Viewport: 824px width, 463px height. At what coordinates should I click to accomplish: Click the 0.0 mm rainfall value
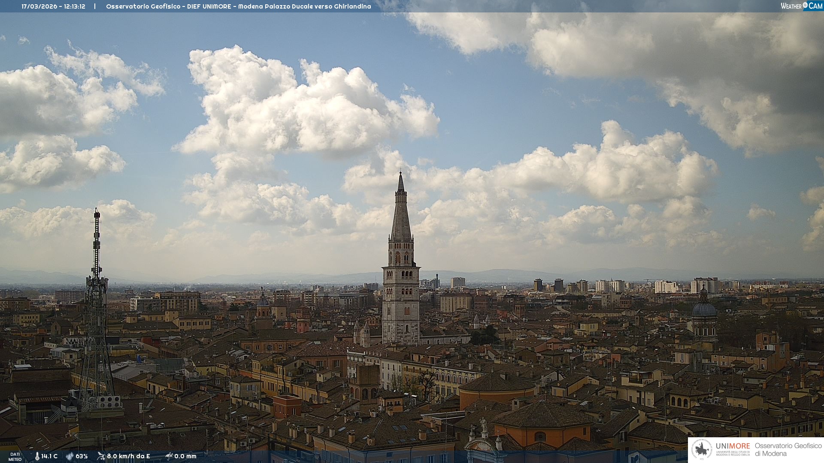pos(185,456)
